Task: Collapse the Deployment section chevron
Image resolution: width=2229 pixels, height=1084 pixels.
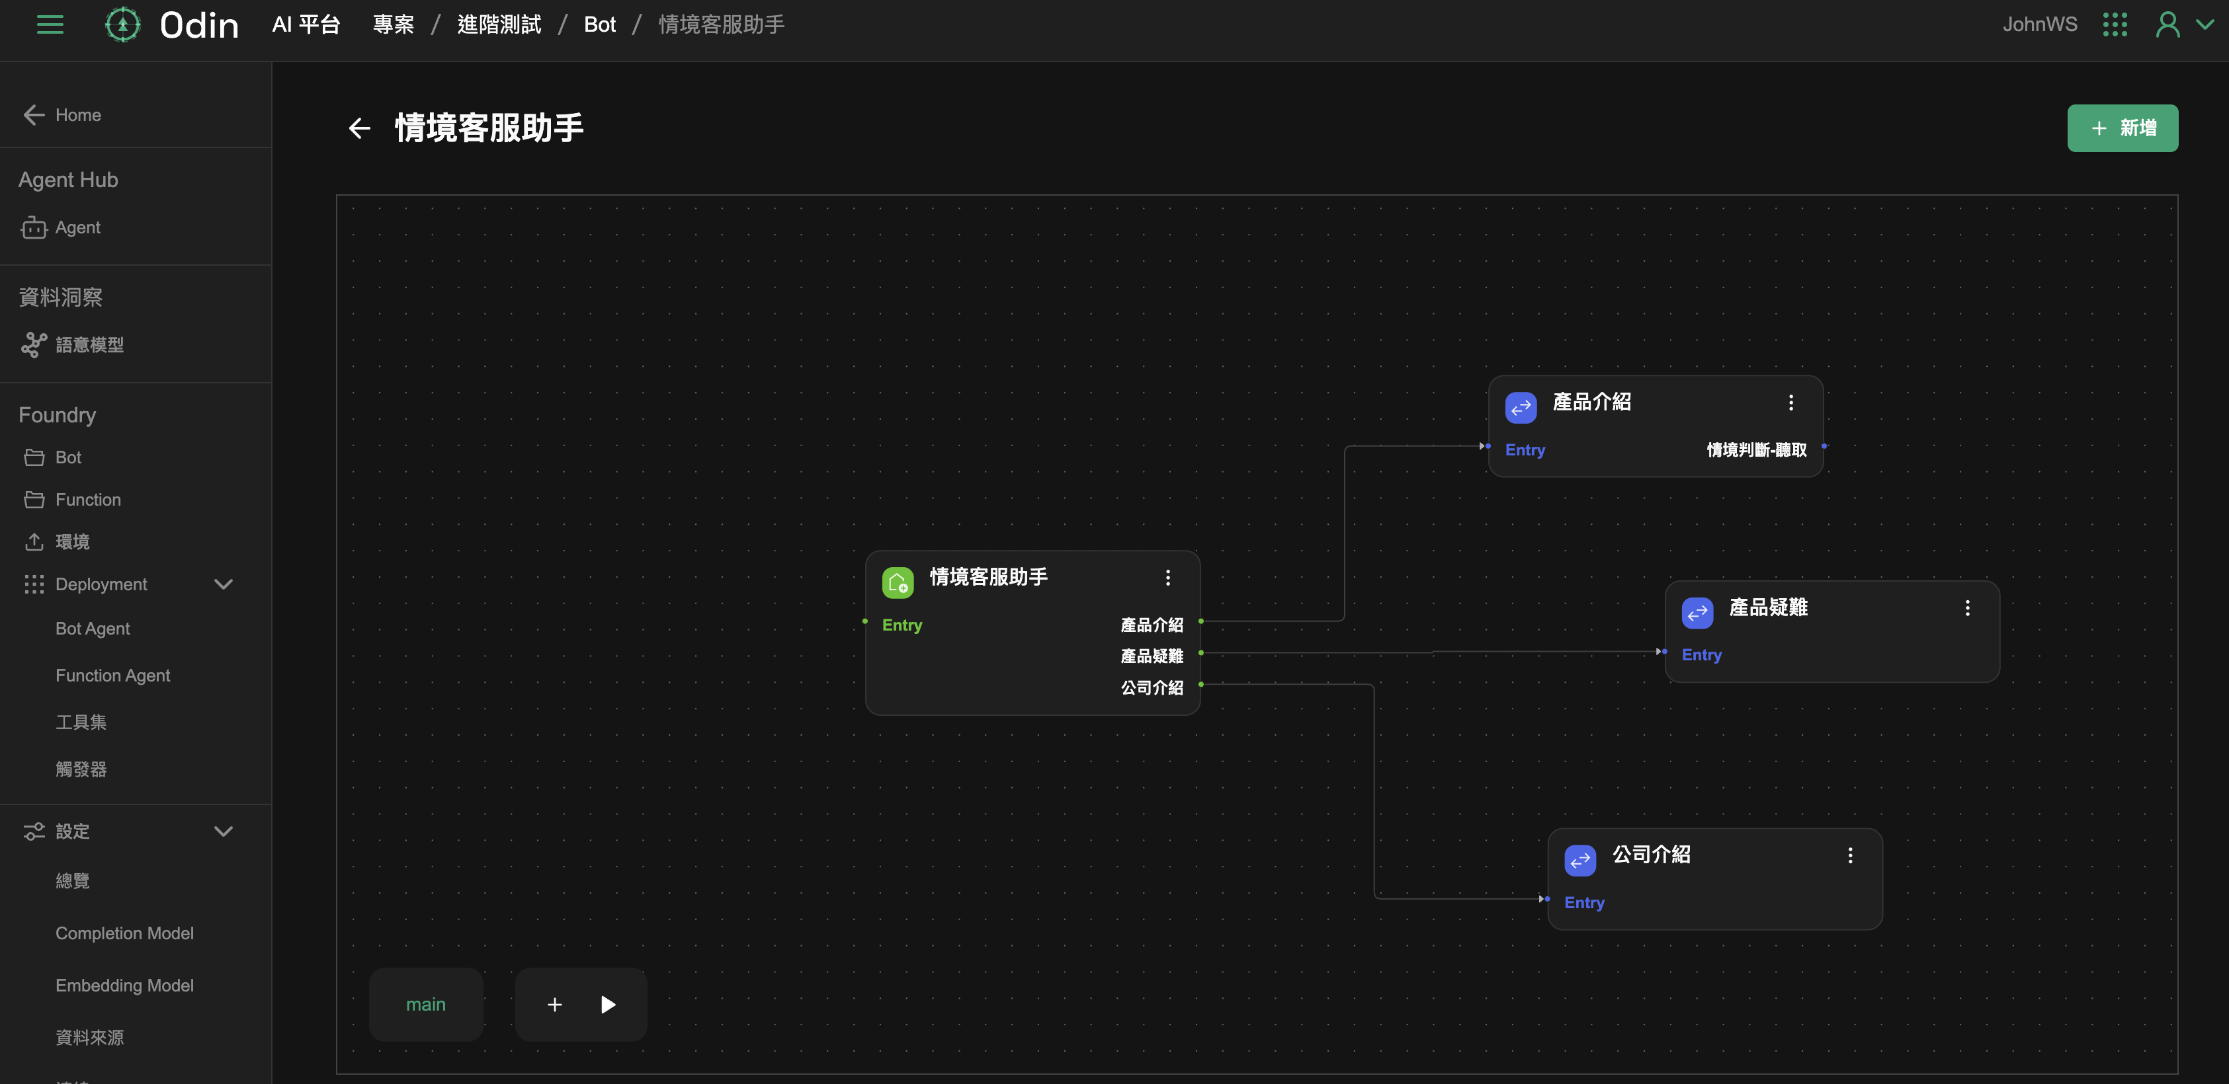Action: coord(224,584)
